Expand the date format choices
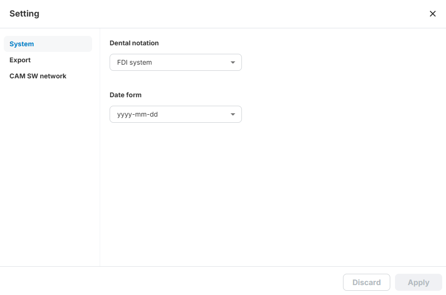446x295 pixels. point(175,114)
